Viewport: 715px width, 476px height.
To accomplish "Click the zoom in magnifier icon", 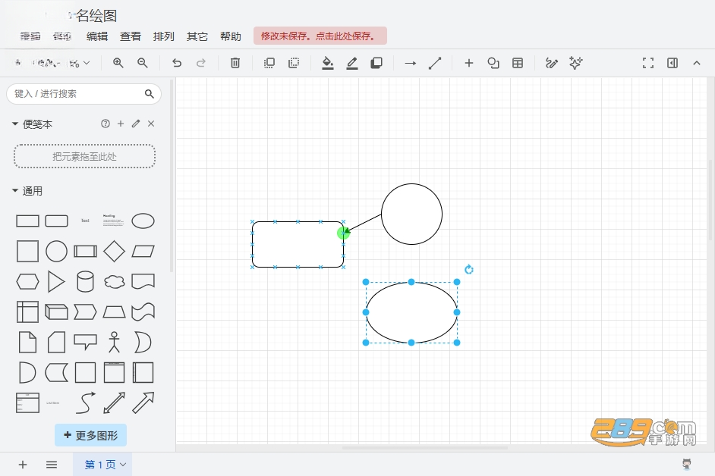I will coord(118,63).
